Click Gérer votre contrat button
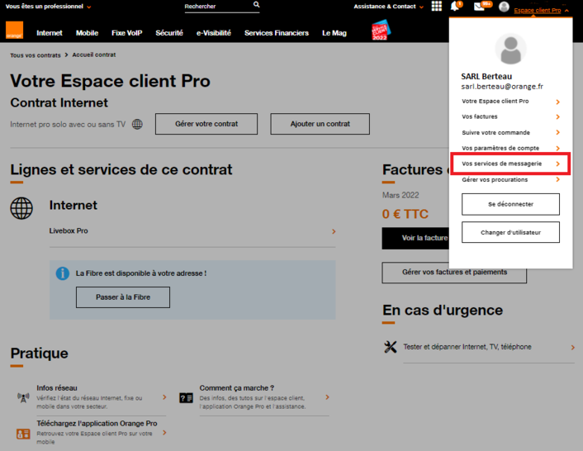Screen dimensions: 583x451 206,124
